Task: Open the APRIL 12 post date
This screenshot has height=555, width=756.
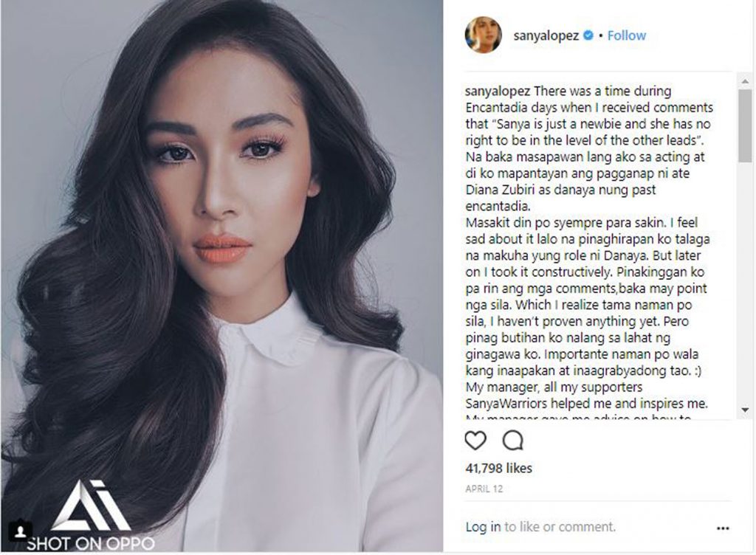Action: tap(484, 489)
